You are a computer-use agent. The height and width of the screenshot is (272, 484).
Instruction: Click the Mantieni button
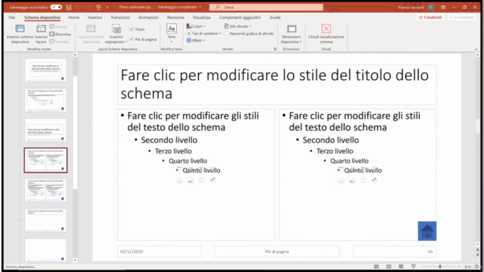(60, 42)
